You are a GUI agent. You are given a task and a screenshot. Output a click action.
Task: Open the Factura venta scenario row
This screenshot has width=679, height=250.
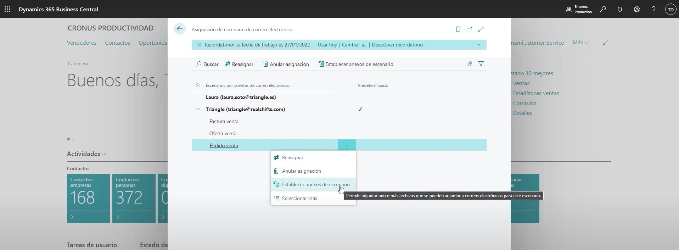point(224,121)
